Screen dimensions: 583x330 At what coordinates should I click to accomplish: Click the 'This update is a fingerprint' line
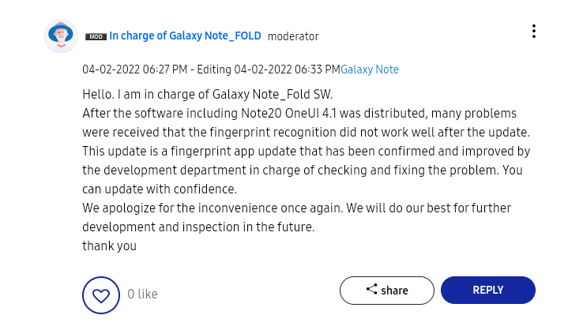pos(306,151)
